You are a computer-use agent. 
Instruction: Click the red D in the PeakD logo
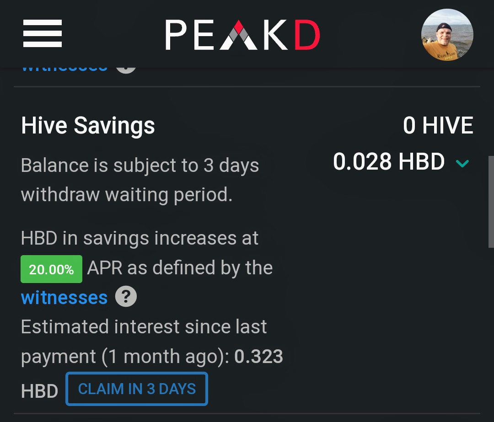(307, 35)
